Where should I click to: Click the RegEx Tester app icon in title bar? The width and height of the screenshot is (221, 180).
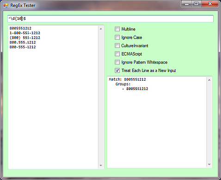pyautogui.click(x=6, y=6)
